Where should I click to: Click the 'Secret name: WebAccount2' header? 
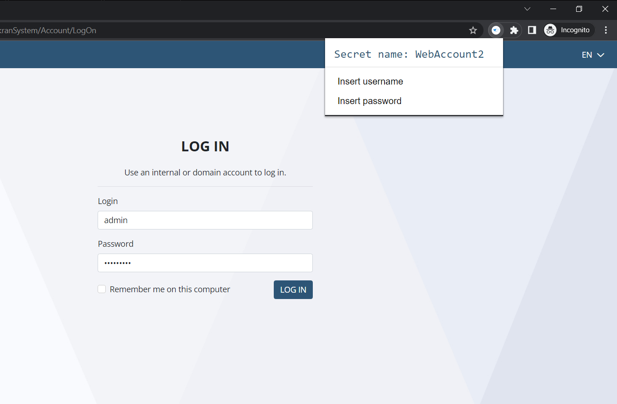[x=409, y=55]
